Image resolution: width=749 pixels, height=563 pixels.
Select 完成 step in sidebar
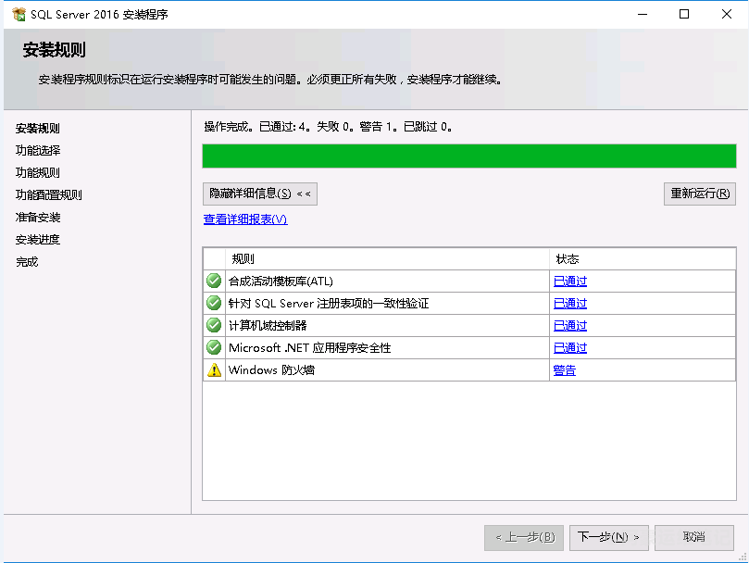[x=27, y=262]
